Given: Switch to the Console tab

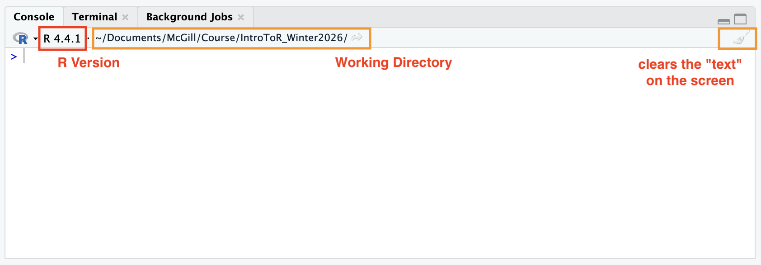Looking at the screenshot, I should click(x=34, y=17).
